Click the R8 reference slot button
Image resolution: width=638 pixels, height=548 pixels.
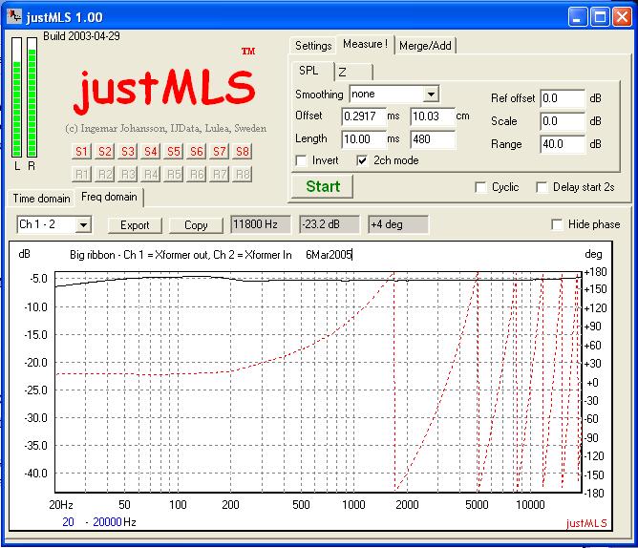243,174
